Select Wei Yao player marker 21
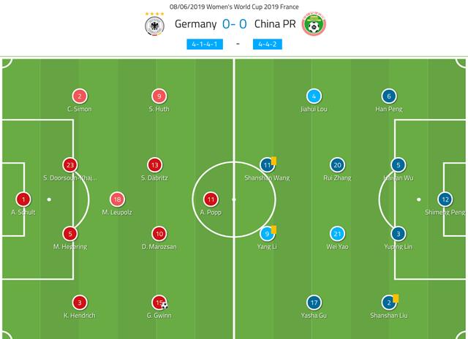The height and width of the screenshot is (339, 468). click(x=337, y=234)
